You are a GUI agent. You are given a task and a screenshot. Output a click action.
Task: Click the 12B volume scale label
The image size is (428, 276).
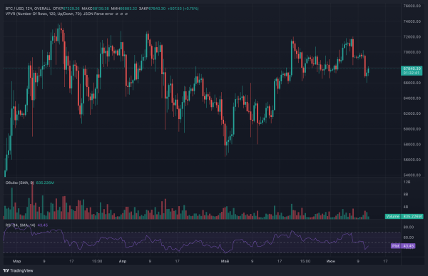pyautogui.click(x=407, y=182)
